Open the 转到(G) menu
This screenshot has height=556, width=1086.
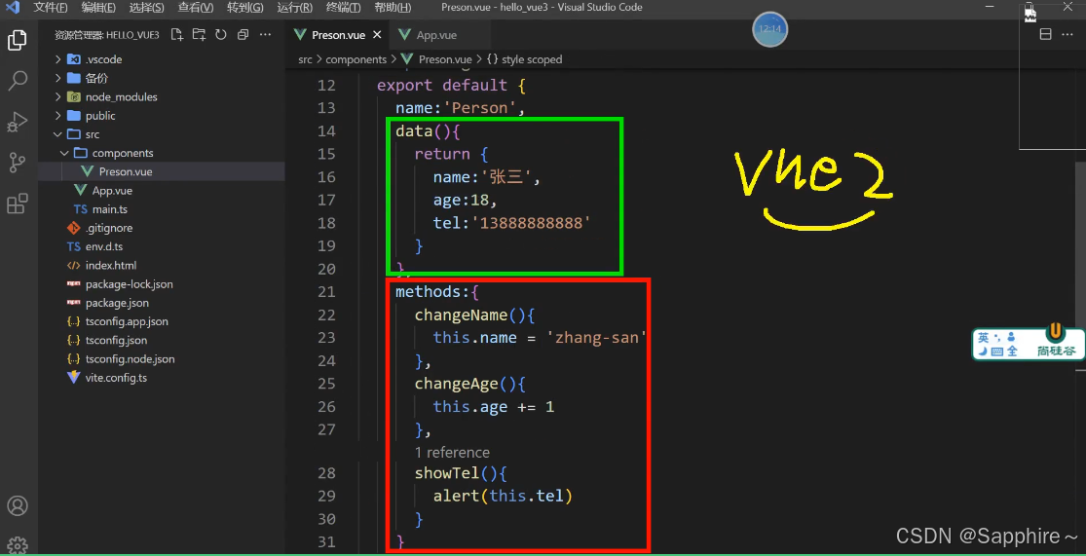coord(245,8)
